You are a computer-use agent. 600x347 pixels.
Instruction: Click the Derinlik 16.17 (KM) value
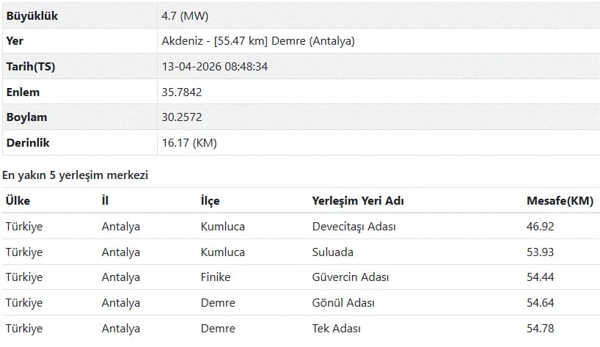click(x=189, y=143)
